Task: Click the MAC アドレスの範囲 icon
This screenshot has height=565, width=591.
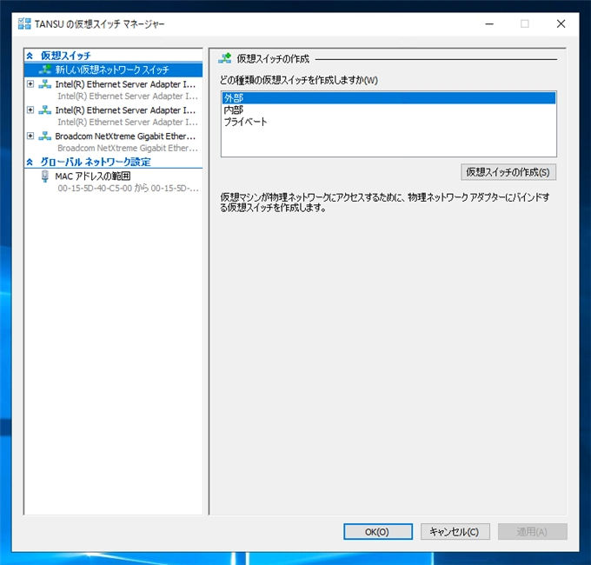Action: [45, 176]
